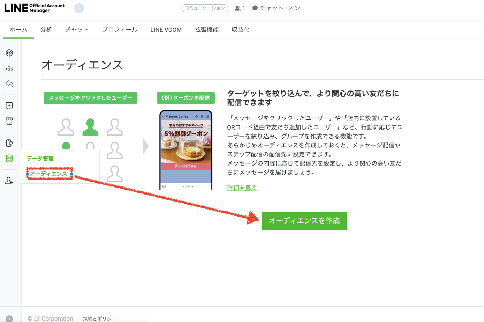
Task: Select the message item icon in sidebar
Action: (9, 106)
